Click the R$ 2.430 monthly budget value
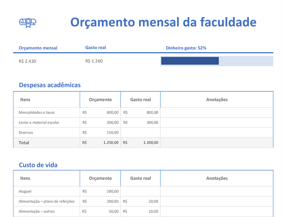This screenshot has height=217, width=282. pos(27,61)
